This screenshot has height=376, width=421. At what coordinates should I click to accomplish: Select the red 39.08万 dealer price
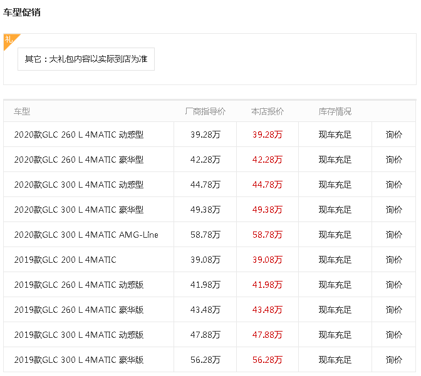(x=268, y=260)
